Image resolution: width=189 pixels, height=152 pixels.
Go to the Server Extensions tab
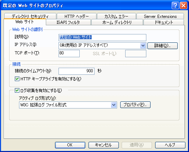[x=160, y=16]
